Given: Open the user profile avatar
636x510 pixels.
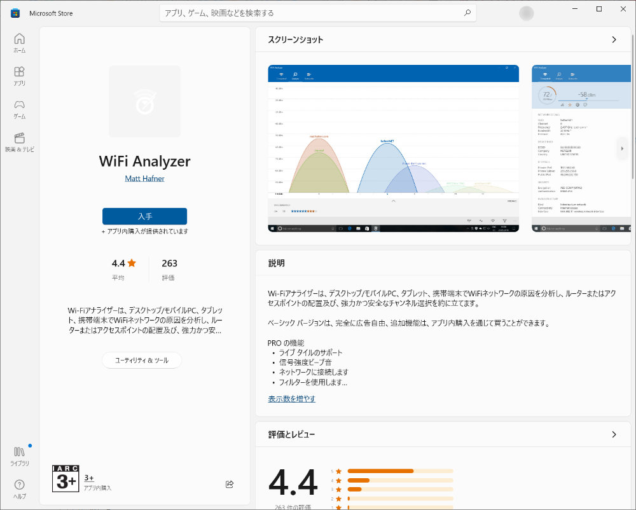Looking at the screenshot, I should point(526,13).
